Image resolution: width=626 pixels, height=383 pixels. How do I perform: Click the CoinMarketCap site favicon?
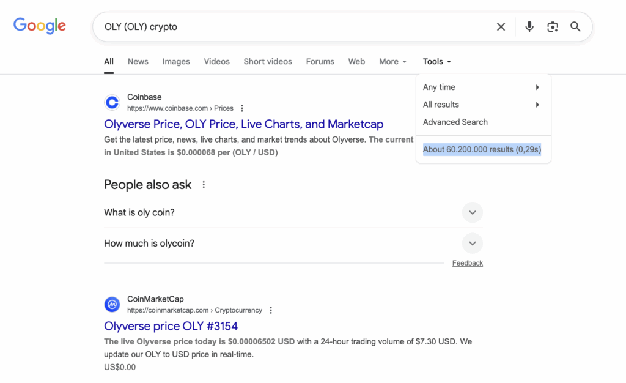(112, 304)
